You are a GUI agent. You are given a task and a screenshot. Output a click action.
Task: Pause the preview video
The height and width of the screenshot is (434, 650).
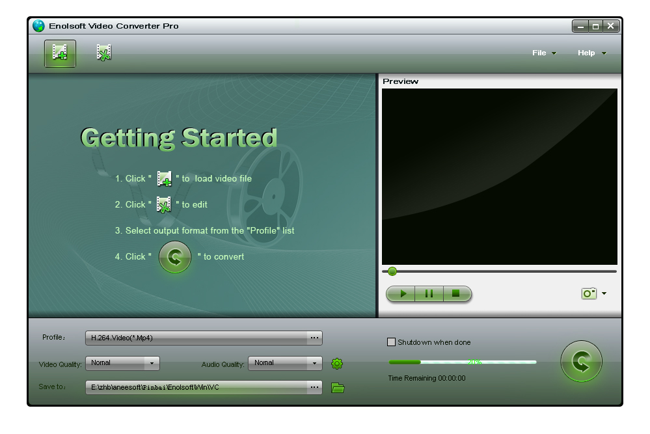click(x=429, y=293)
